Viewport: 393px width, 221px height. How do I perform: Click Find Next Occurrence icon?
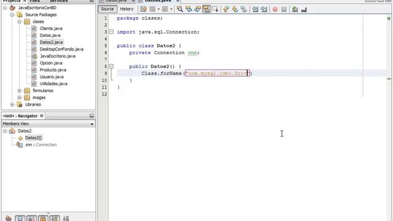[x=198, y=9]
